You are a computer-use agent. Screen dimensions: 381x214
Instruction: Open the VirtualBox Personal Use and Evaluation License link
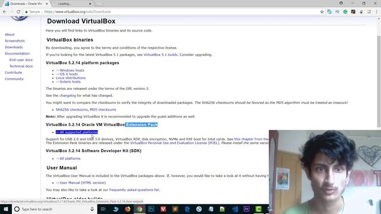174,143
